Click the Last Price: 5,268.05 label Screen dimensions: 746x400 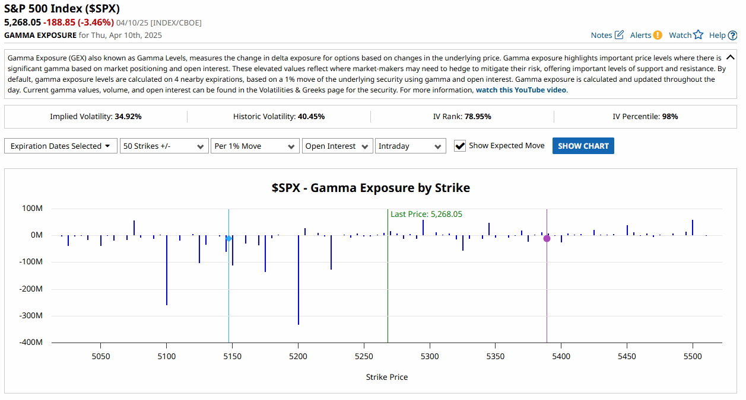(x=426, y=214)
